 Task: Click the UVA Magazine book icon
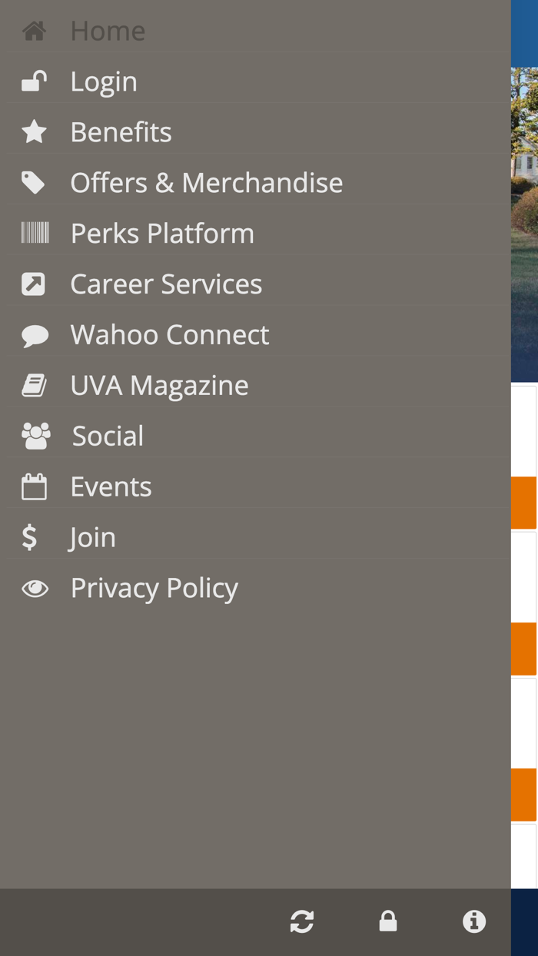coord(34,385)
